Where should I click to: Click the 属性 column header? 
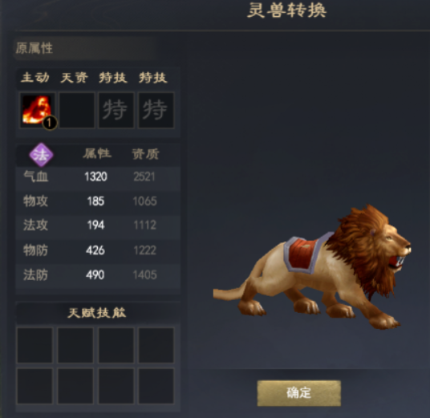[97, 154]
